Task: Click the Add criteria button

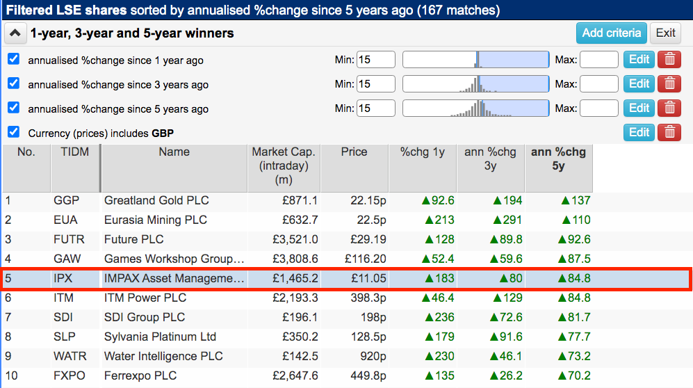Action: point(611,33)
